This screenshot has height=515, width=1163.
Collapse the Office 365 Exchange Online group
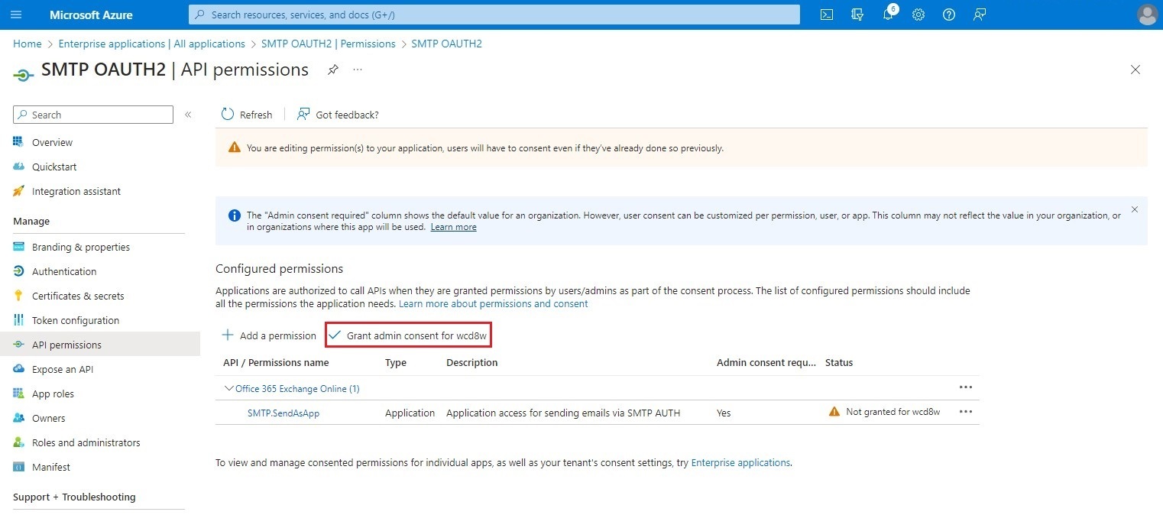coord(228,388)
